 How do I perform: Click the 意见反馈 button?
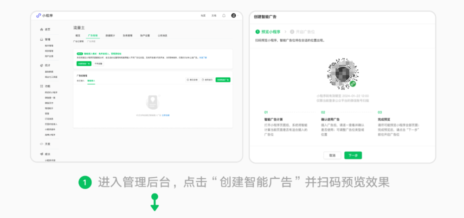(193, 80)
